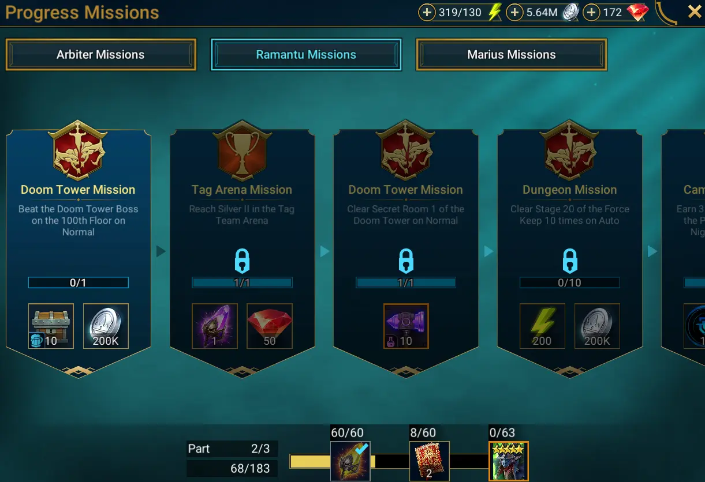Screen dimensions: 705x482
Task: Tap the chest reward with 10
Action: pos(51,326)
